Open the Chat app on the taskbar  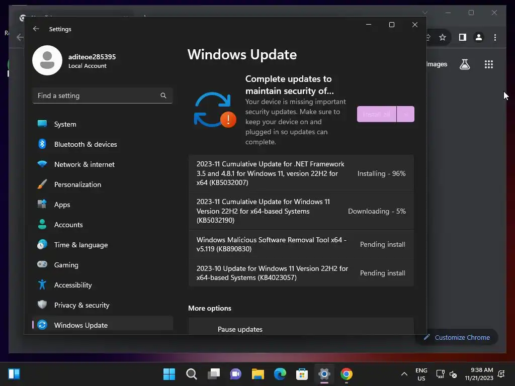[235, 374]
